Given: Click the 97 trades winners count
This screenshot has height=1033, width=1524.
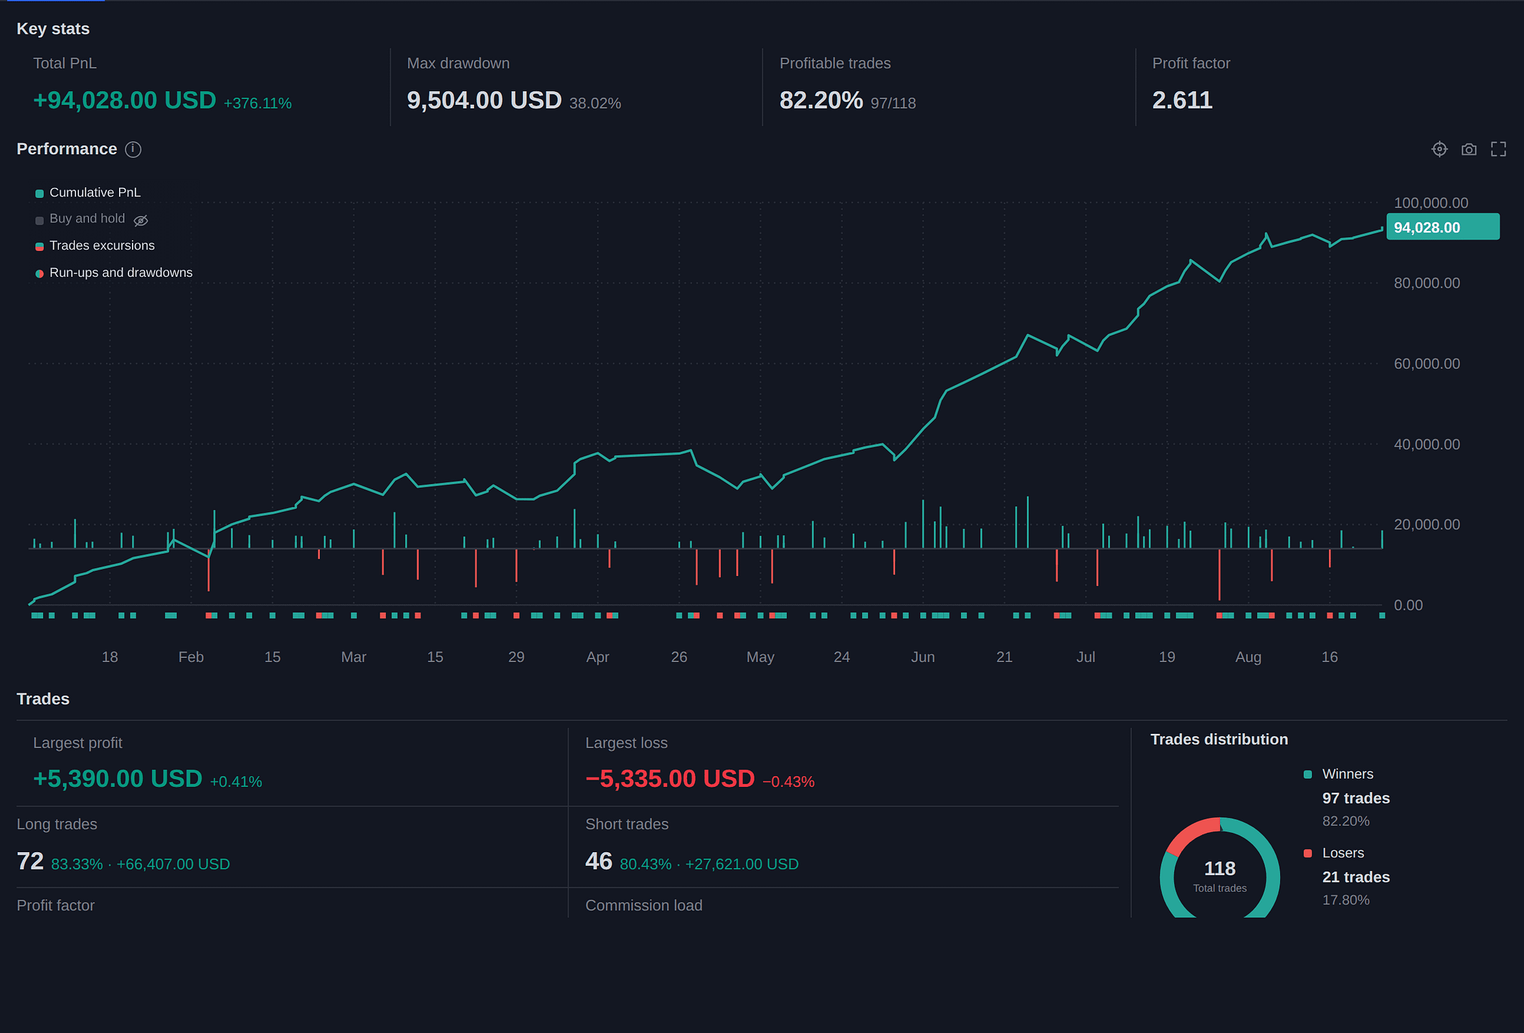Looking at the screenshot, I should [1355, 798].
